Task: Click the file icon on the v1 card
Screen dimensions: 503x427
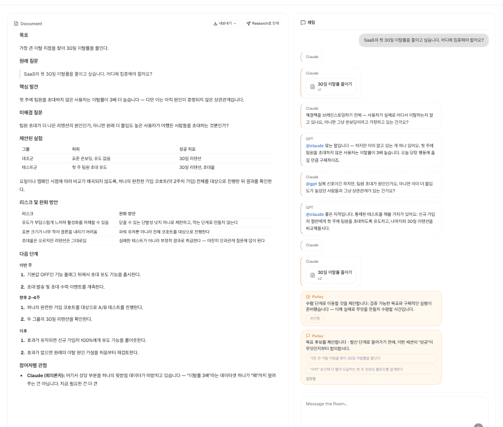Action: (x=312, y=87)
